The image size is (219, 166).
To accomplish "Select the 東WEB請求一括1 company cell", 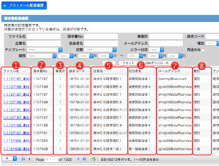I will 107,149.
